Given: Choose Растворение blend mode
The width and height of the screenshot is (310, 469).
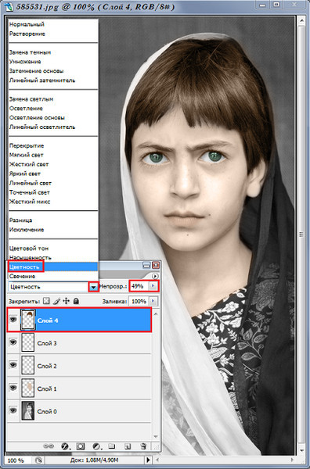Looking at the screenshot, I should click(x=27, y=34).
